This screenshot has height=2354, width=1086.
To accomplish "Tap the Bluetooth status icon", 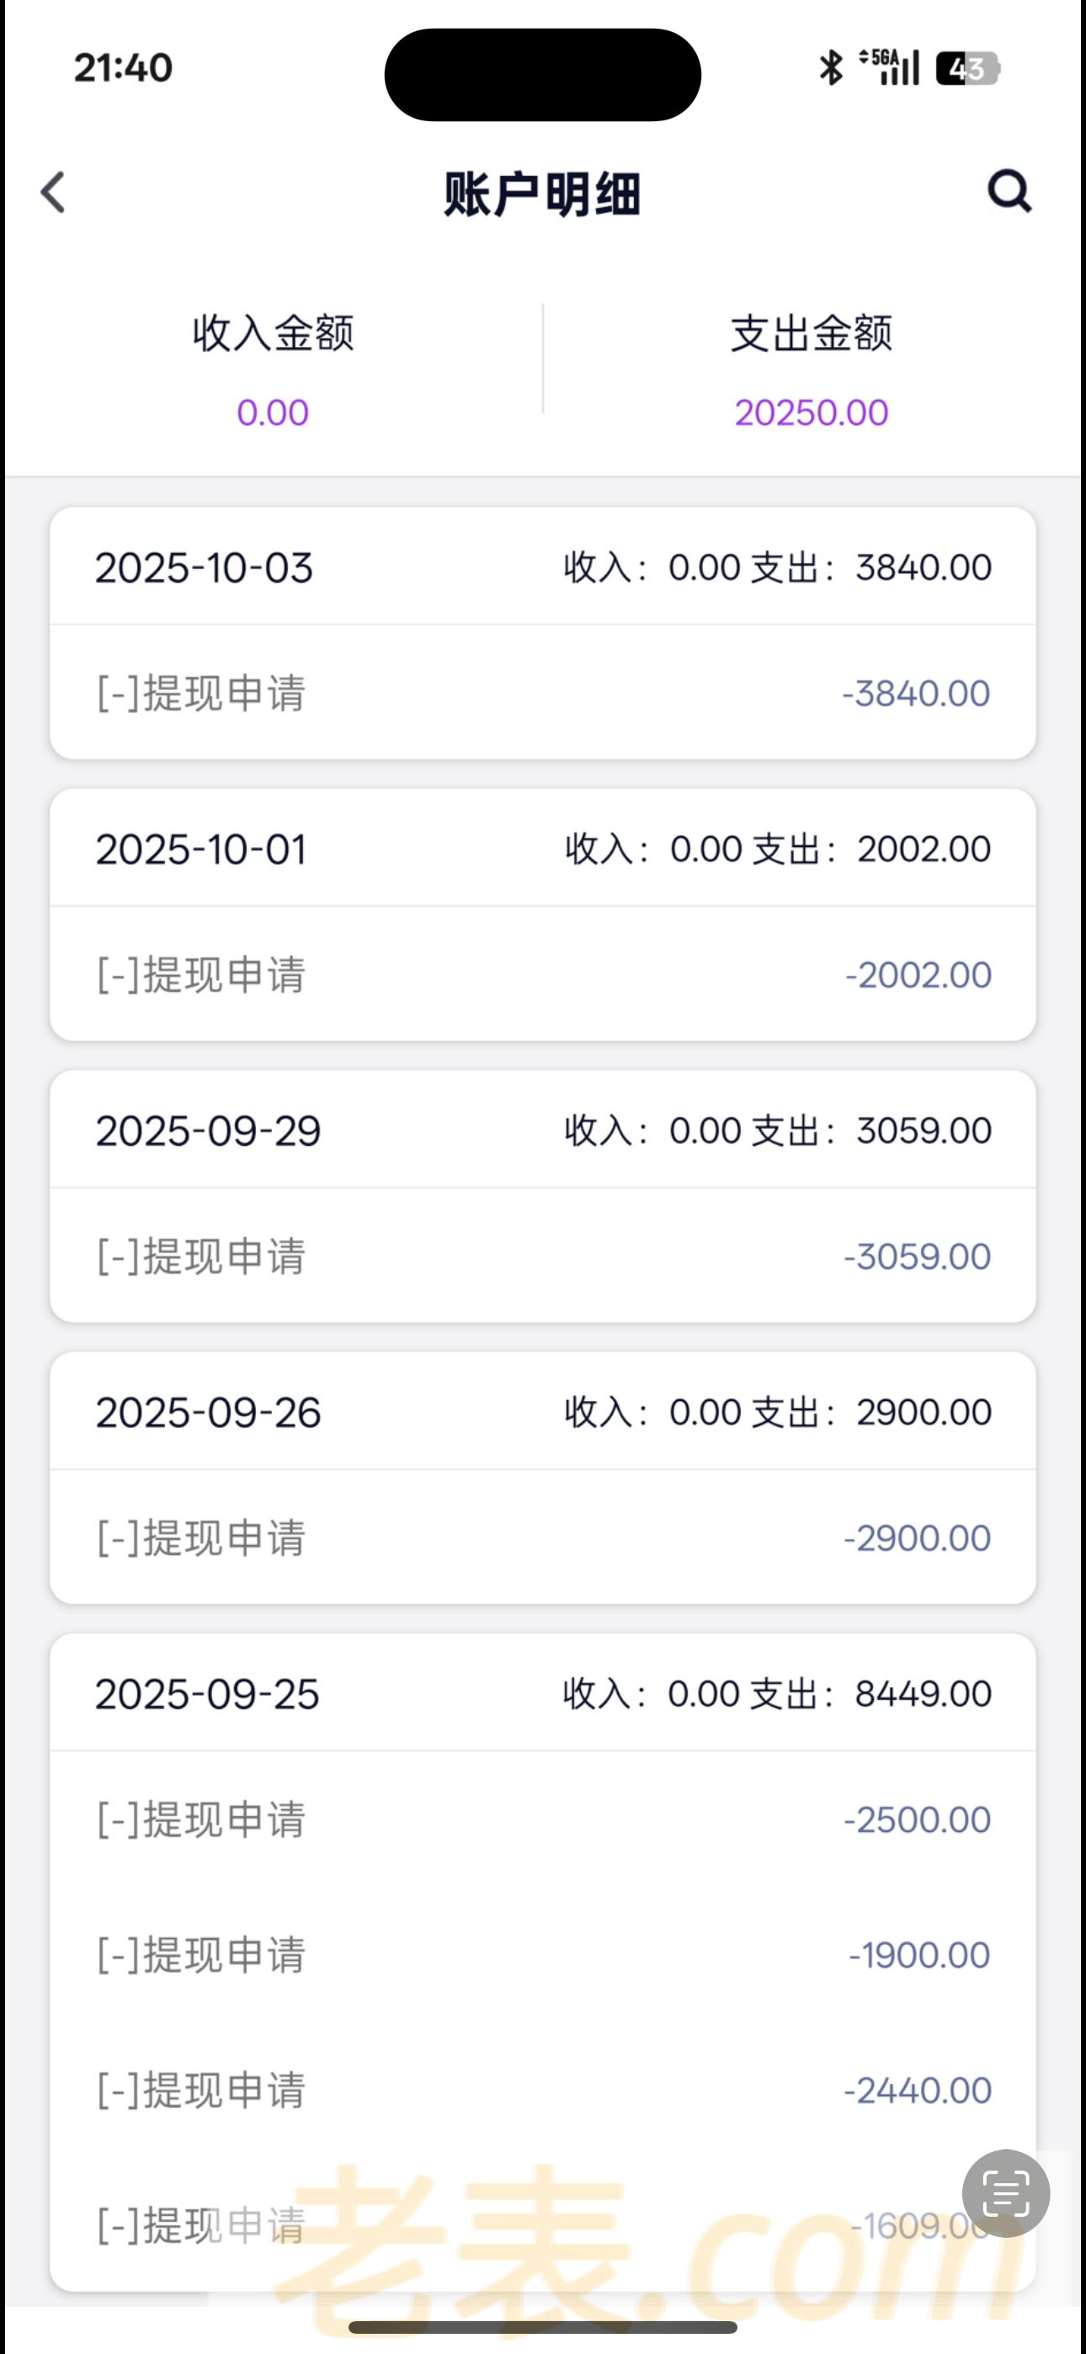I will click(x=831, y=67).
